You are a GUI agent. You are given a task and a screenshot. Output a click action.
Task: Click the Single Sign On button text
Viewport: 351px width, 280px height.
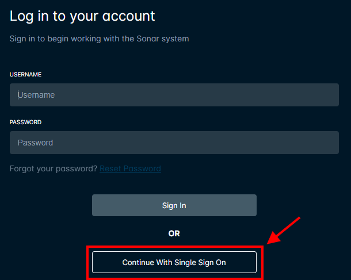click(x=174, y=262)
